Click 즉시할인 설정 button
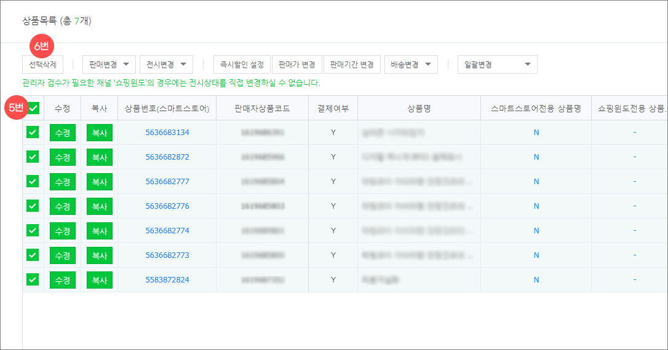The height and width of the screenshot is (350, 668). 242,64
